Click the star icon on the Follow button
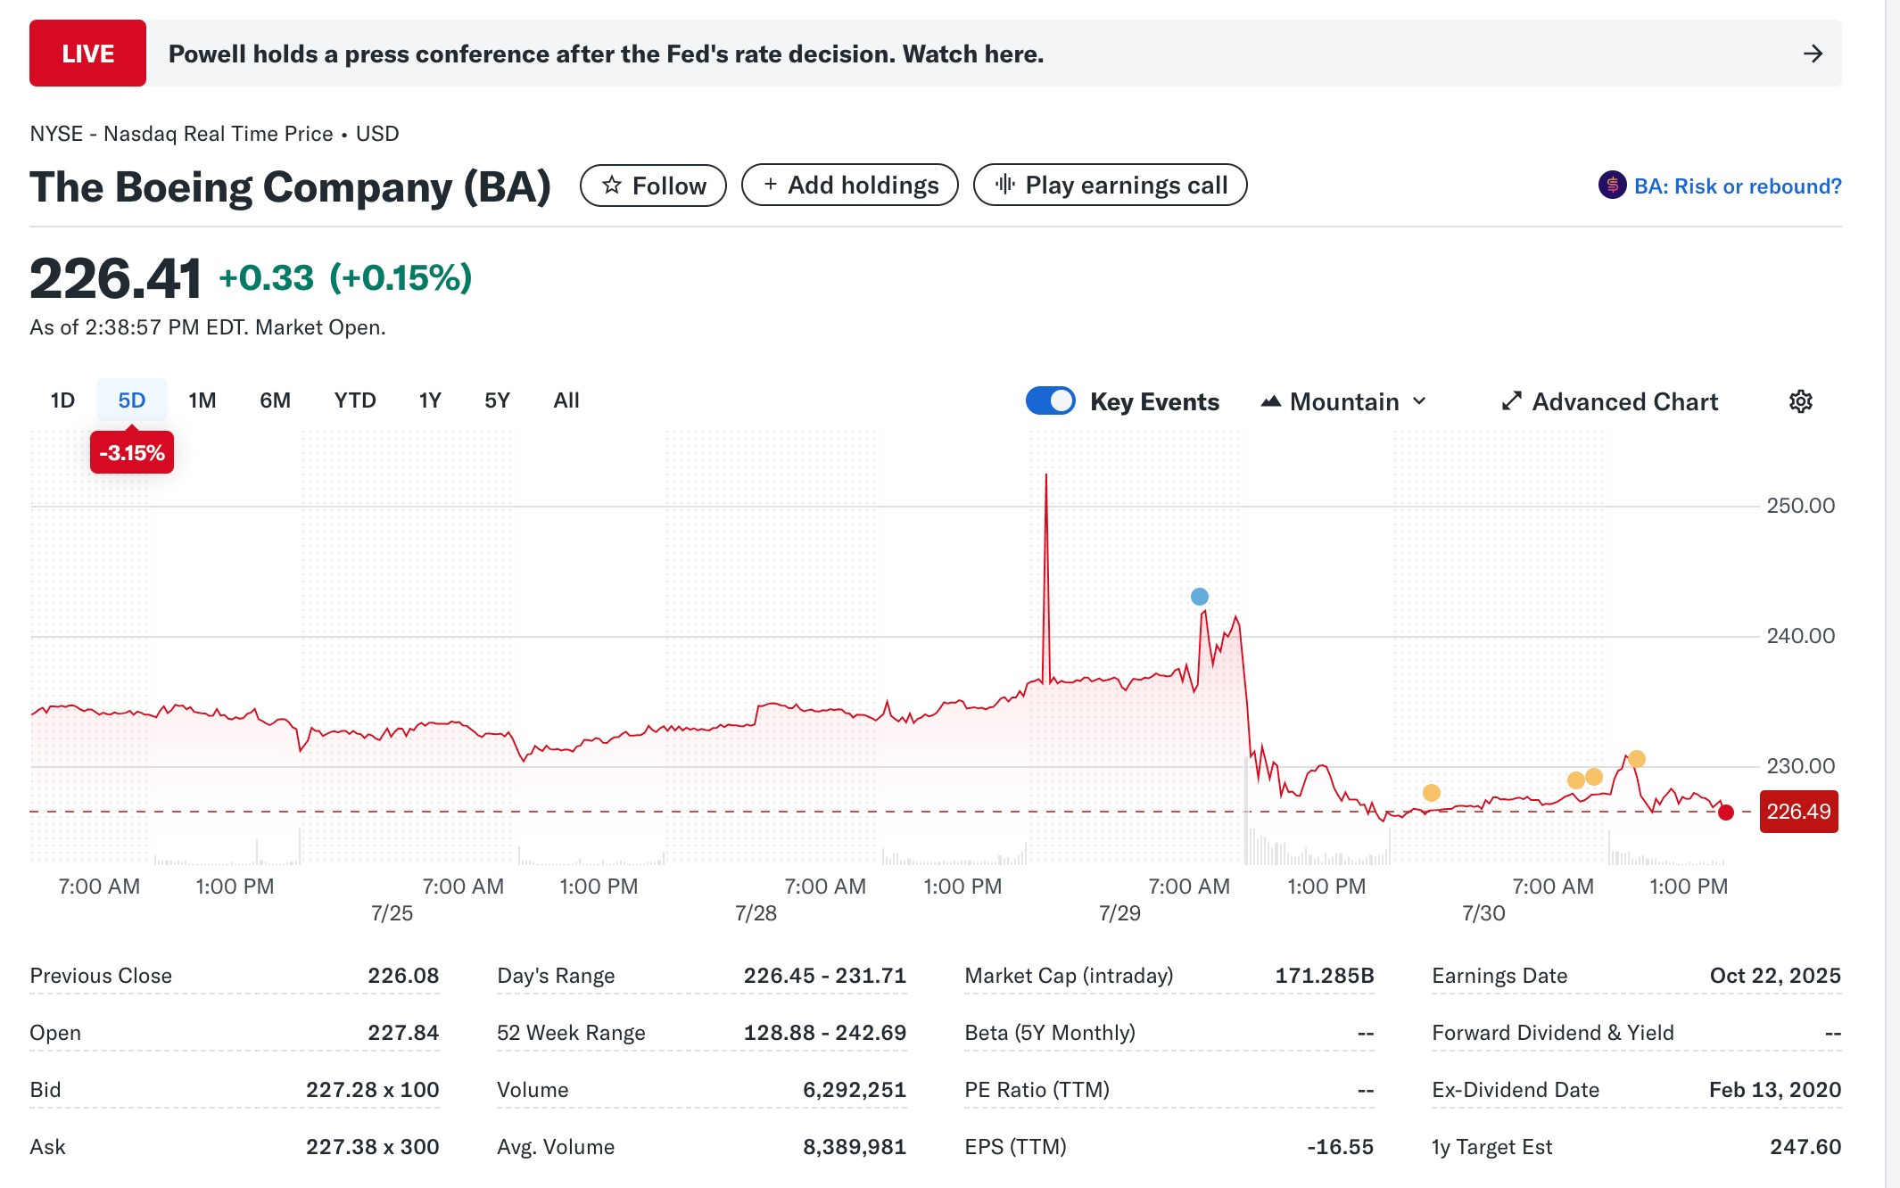1900x1188 pixels. coord(612,186)
